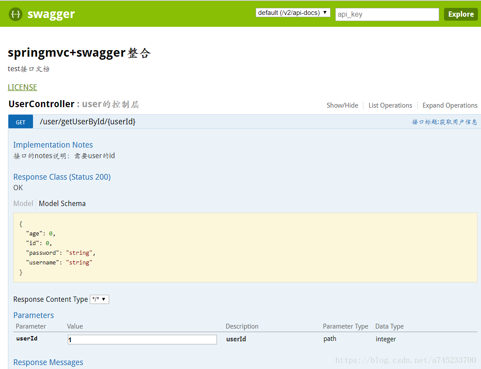Click the swagger brand text in header
Image resolution: width=481 pixels, height=369 pixels.
coord(51,14)
